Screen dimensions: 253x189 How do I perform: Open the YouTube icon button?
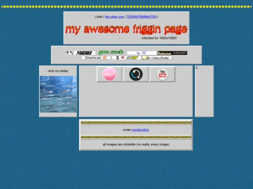click(163, 74)
